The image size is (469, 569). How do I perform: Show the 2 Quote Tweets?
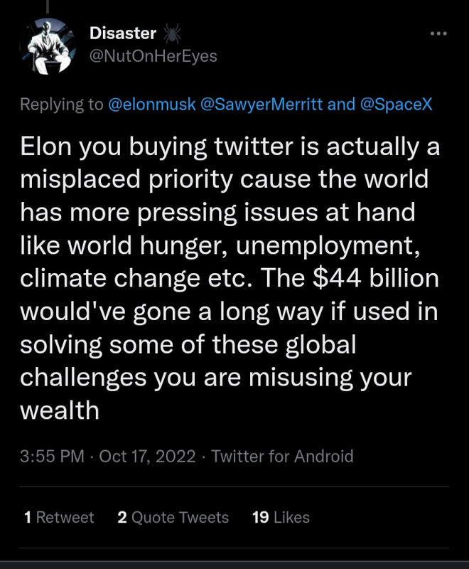tap(173, 518)
